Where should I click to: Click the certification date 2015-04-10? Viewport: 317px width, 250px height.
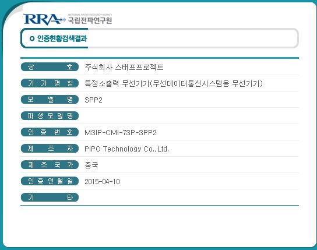pyautogui.click(x=102, y=181)
